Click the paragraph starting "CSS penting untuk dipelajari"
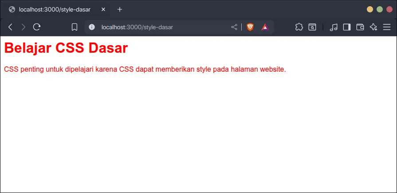397x193 pixels. [x=145, y=69]
